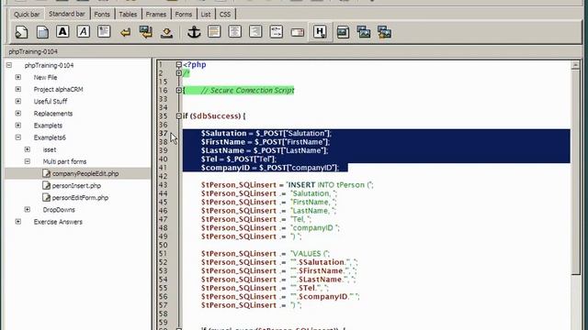Insert Email link envelope icon

pyautogui.click(x=298, y=33)
